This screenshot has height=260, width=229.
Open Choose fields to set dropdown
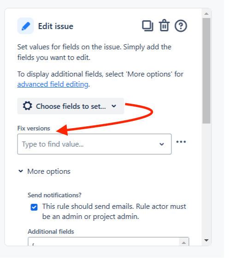70,106
